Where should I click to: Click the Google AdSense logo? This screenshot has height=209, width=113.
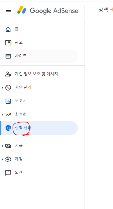click(48, 10)
